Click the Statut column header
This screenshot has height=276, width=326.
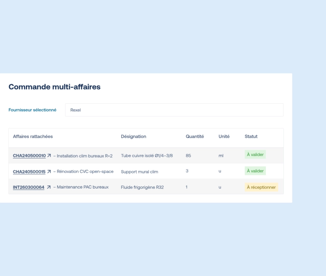point(251,136)
